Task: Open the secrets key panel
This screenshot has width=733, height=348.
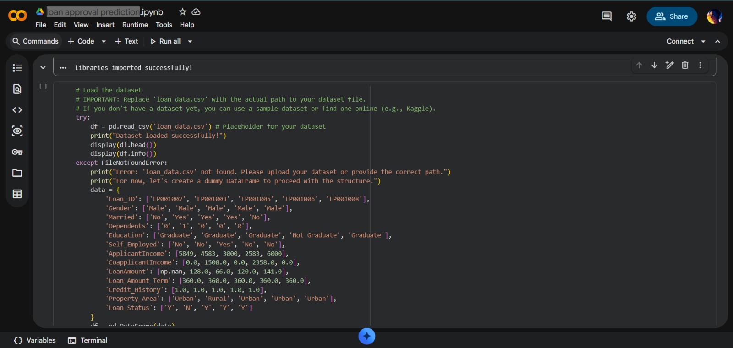Action: [17, 152]
